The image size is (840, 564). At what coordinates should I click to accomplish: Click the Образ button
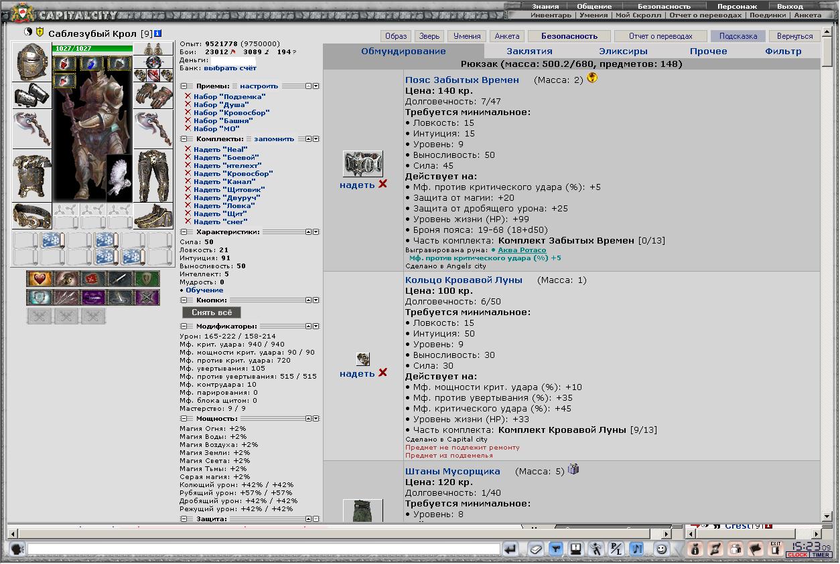coord(395,36)
